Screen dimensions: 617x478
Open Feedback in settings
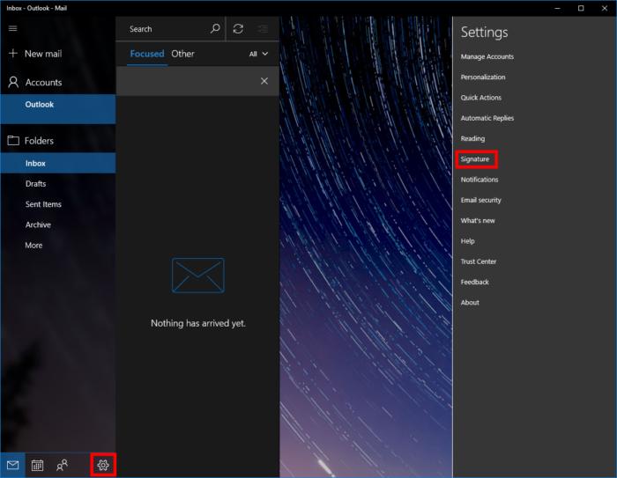pos(474,282)
